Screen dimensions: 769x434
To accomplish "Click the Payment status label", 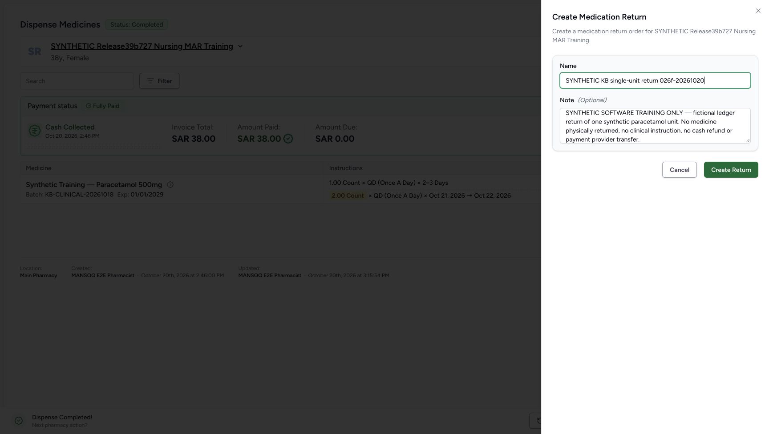I will [53, 106].
